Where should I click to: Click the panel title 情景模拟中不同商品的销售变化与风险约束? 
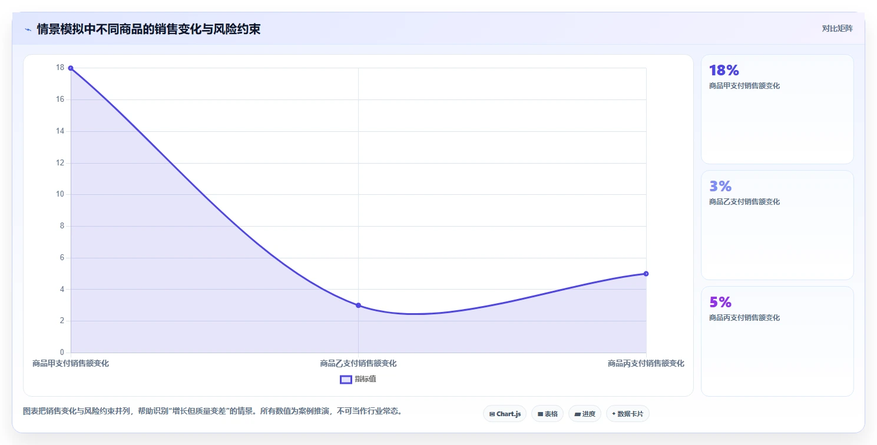(149, 29)
